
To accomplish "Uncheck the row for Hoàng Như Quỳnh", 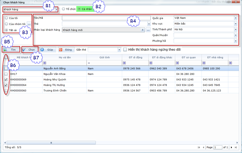I will click(6, 80).
